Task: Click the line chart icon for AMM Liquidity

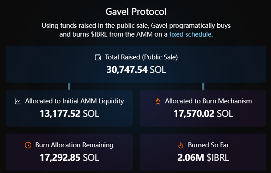Action: pyautogui.click(x=18, y=101)
